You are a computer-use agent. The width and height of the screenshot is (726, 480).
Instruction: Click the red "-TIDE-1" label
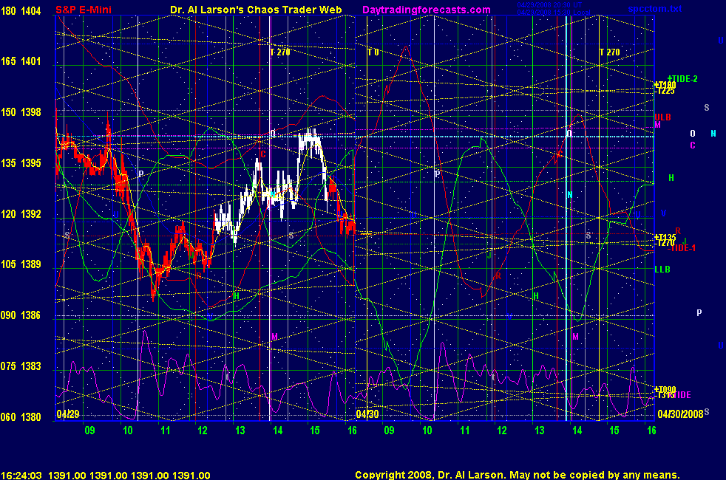click(682, 248)
